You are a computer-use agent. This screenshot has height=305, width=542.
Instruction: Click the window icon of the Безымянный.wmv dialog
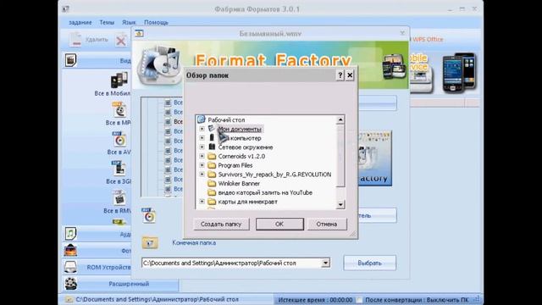pyautogui.click(x=139, y=33)
